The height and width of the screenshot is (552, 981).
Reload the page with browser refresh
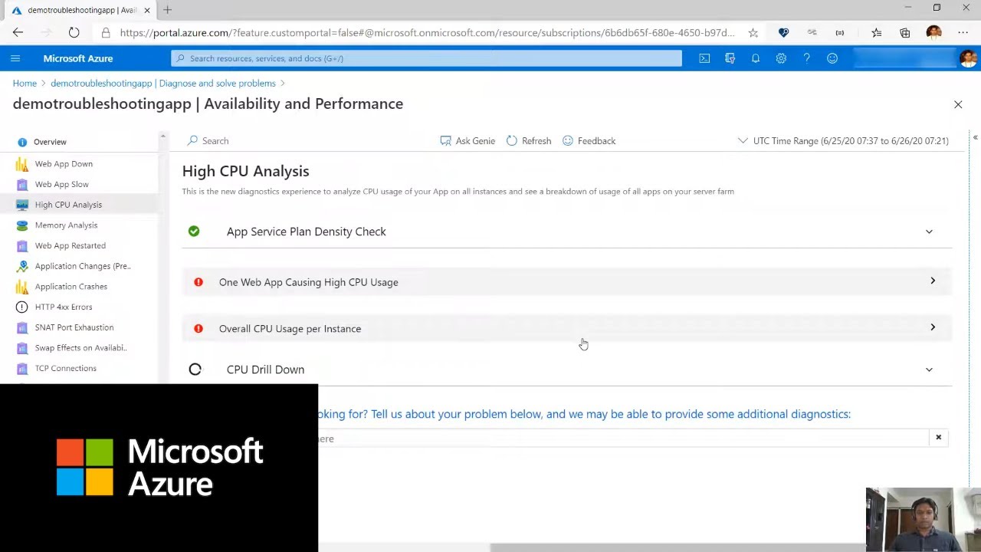click(74, 32)
